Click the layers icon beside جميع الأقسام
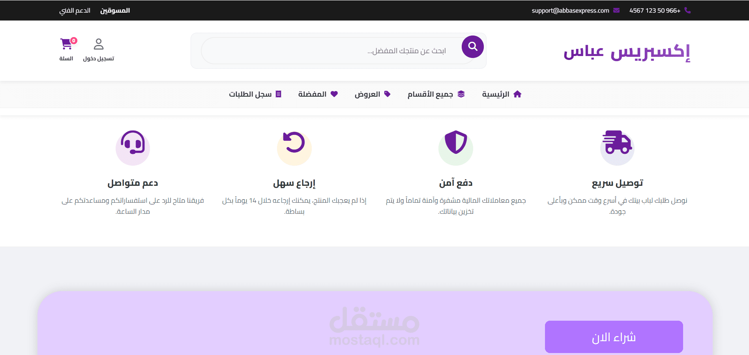749x355 pixels. [461, 94]
